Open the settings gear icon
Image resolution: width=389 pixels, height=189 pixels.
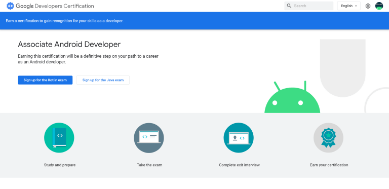point(368,6)
